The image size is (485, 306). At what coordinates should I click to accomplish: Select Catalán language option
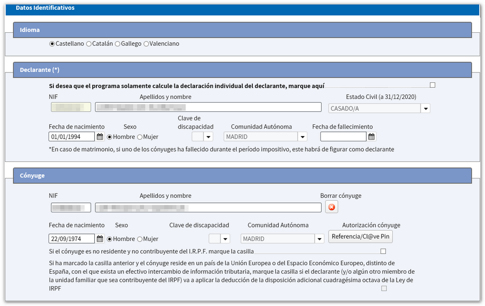coord(89,44)
